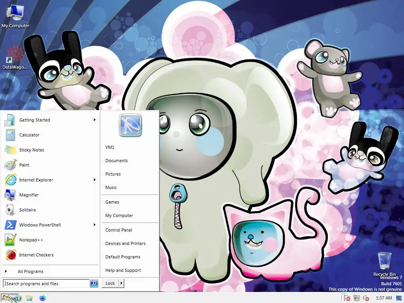The width and height of the screenshot is (404, 303).
Task: Click the search magnifier button
Action: 94,283
